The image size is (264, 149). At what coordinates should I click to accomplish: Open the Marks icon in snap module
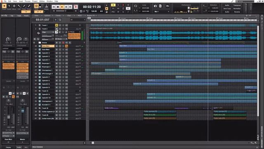(x=46, y=7)
